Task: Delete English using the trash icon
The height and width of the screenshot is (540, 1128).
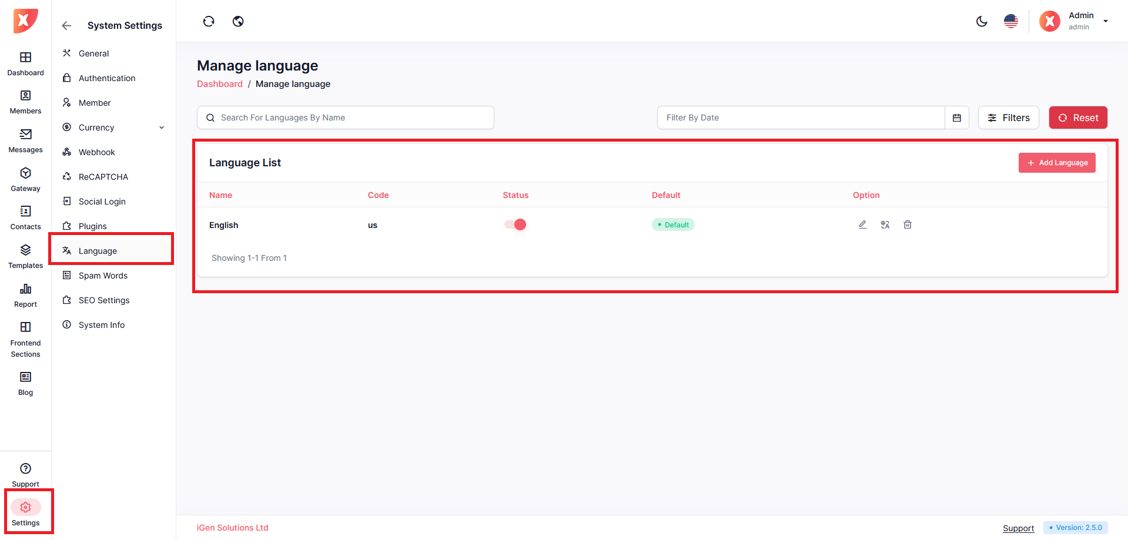Action: pyautogui.click(x=908, y=224)
